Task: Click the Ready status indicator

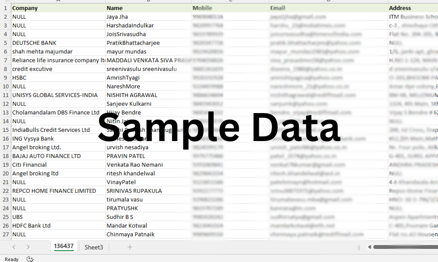Action: point(11,259)
